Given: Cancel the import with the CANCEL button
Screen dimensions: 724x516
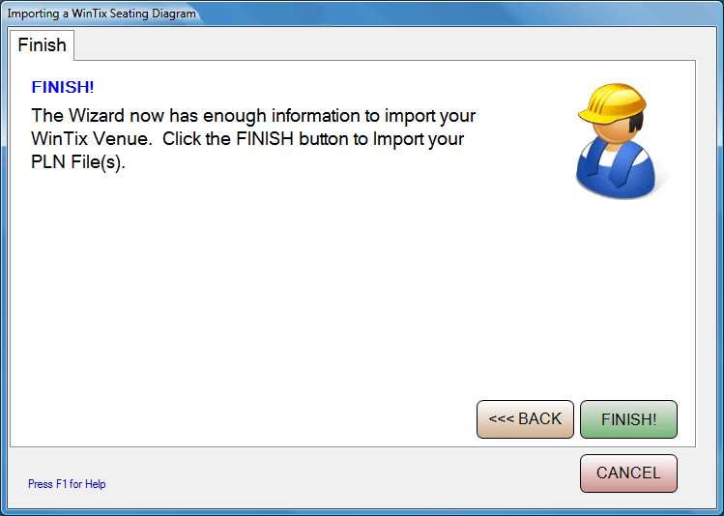Looking at the screenshot, I should point(628,473).
